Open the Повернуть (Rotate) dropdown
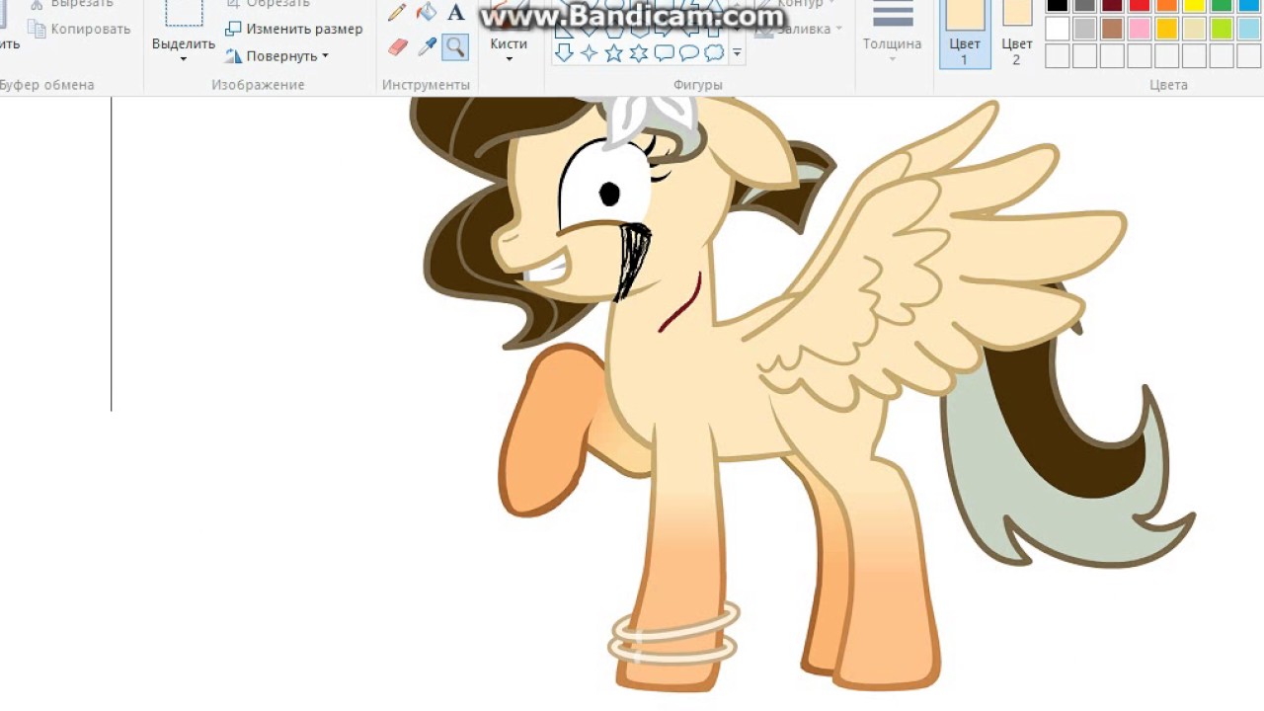Viewport: 1264px width, 711px height. click(x=276, y=56)
